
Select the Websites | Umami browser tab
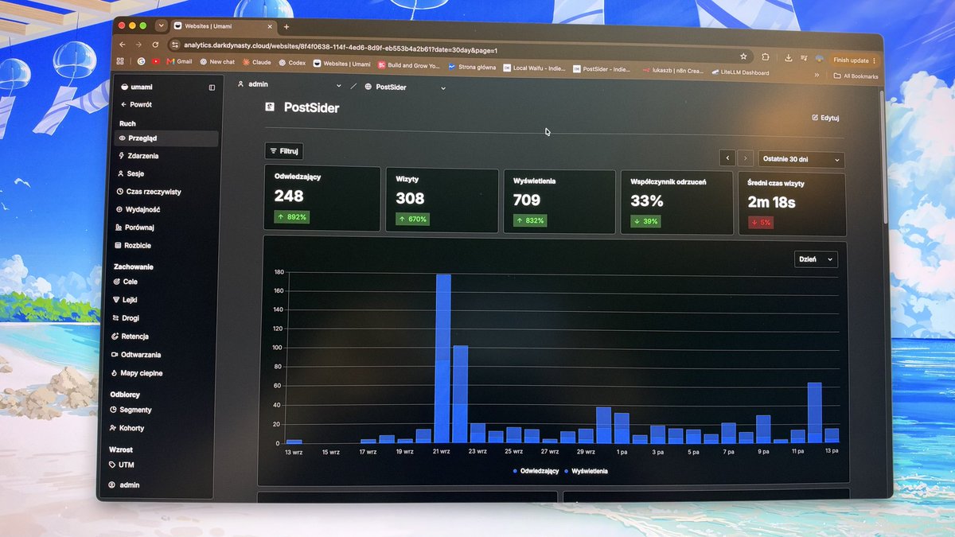click(222, 26)
